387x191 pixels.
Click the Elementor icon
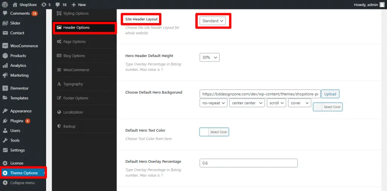pyautogui.click(x=5, y=88)
